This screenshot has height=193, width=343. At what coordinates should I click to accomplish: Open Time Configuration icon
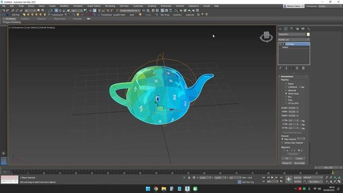281,182
